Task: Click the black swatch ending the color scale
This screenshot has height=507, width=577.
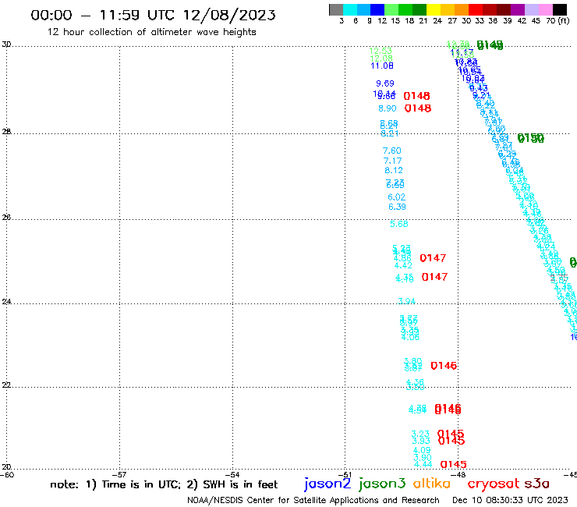Action: pyautogui.click(x=560, y=9)
